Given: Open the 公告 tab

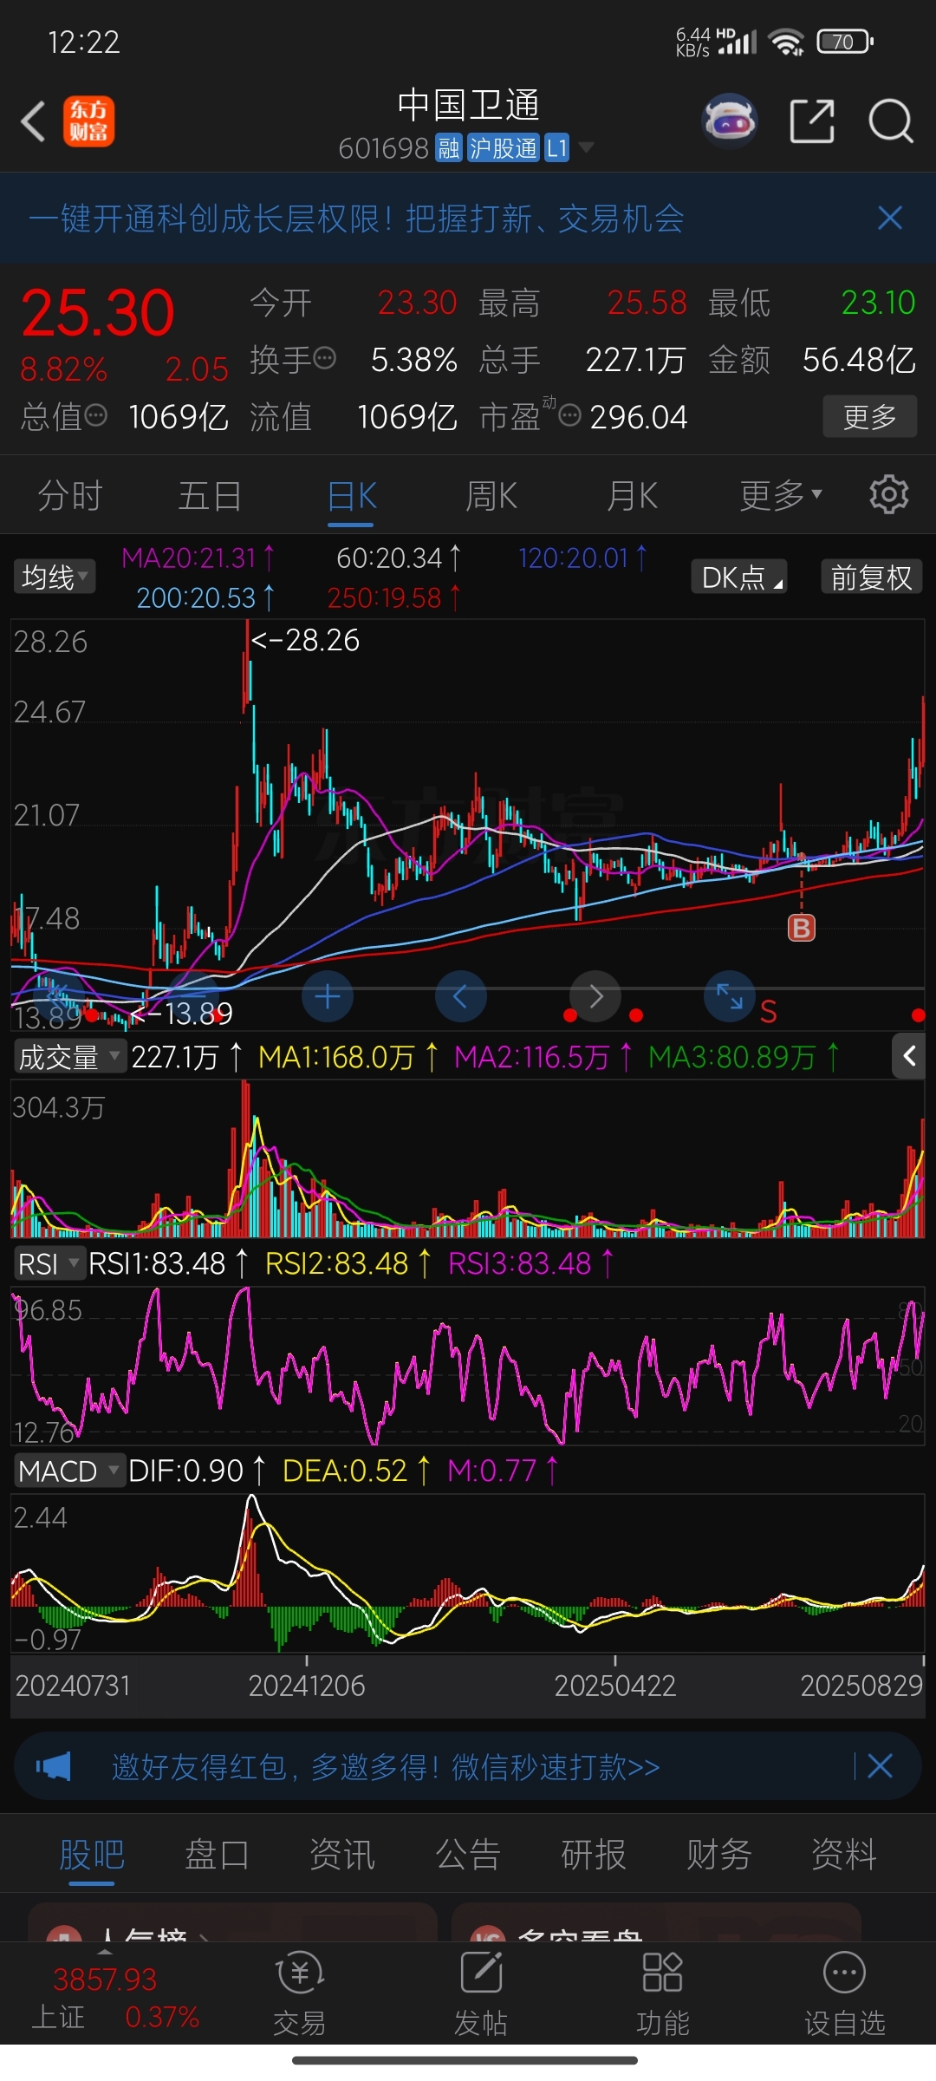Looking at the screenshot, I should point(468,1854).
